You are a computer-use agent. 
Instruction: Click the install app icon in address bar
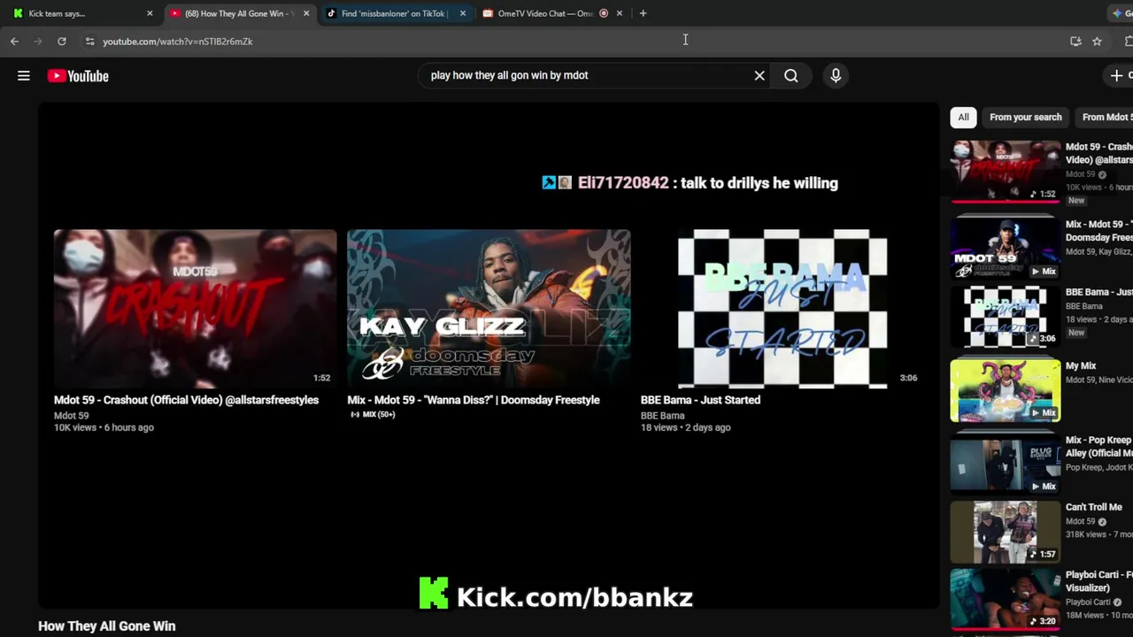pos(1075,42)
